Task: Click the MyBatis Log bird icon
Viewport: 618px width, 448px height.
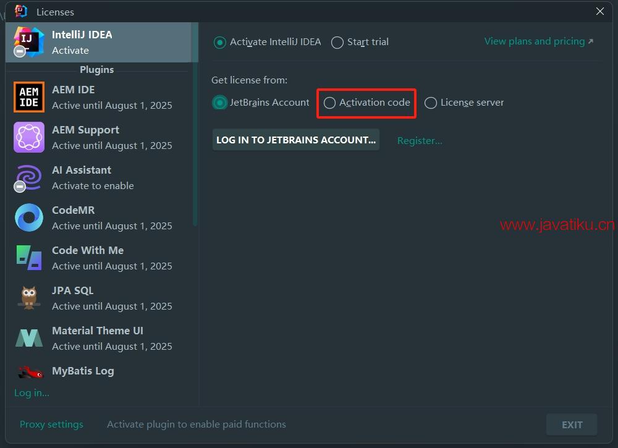Action: 30,372
